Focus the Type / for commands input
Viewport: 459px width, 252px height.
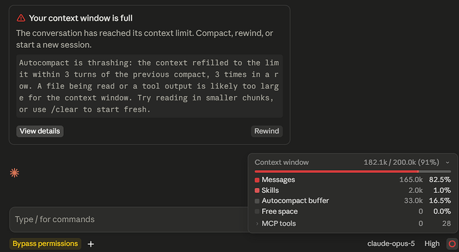[129, 219]
